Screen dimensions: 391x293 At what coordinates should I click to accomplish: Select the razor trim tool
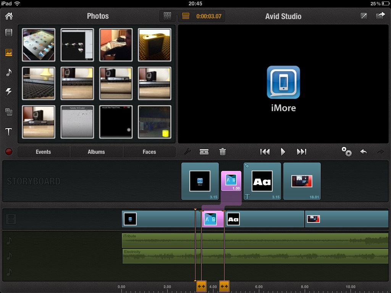point(204,151)
